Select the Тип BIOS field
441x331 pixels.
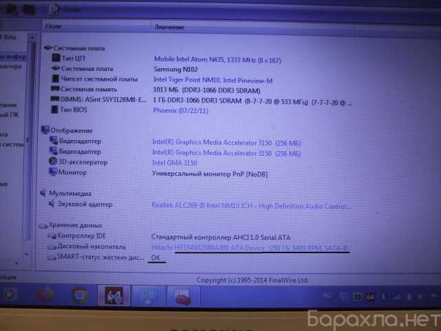[x=74, y=110]
